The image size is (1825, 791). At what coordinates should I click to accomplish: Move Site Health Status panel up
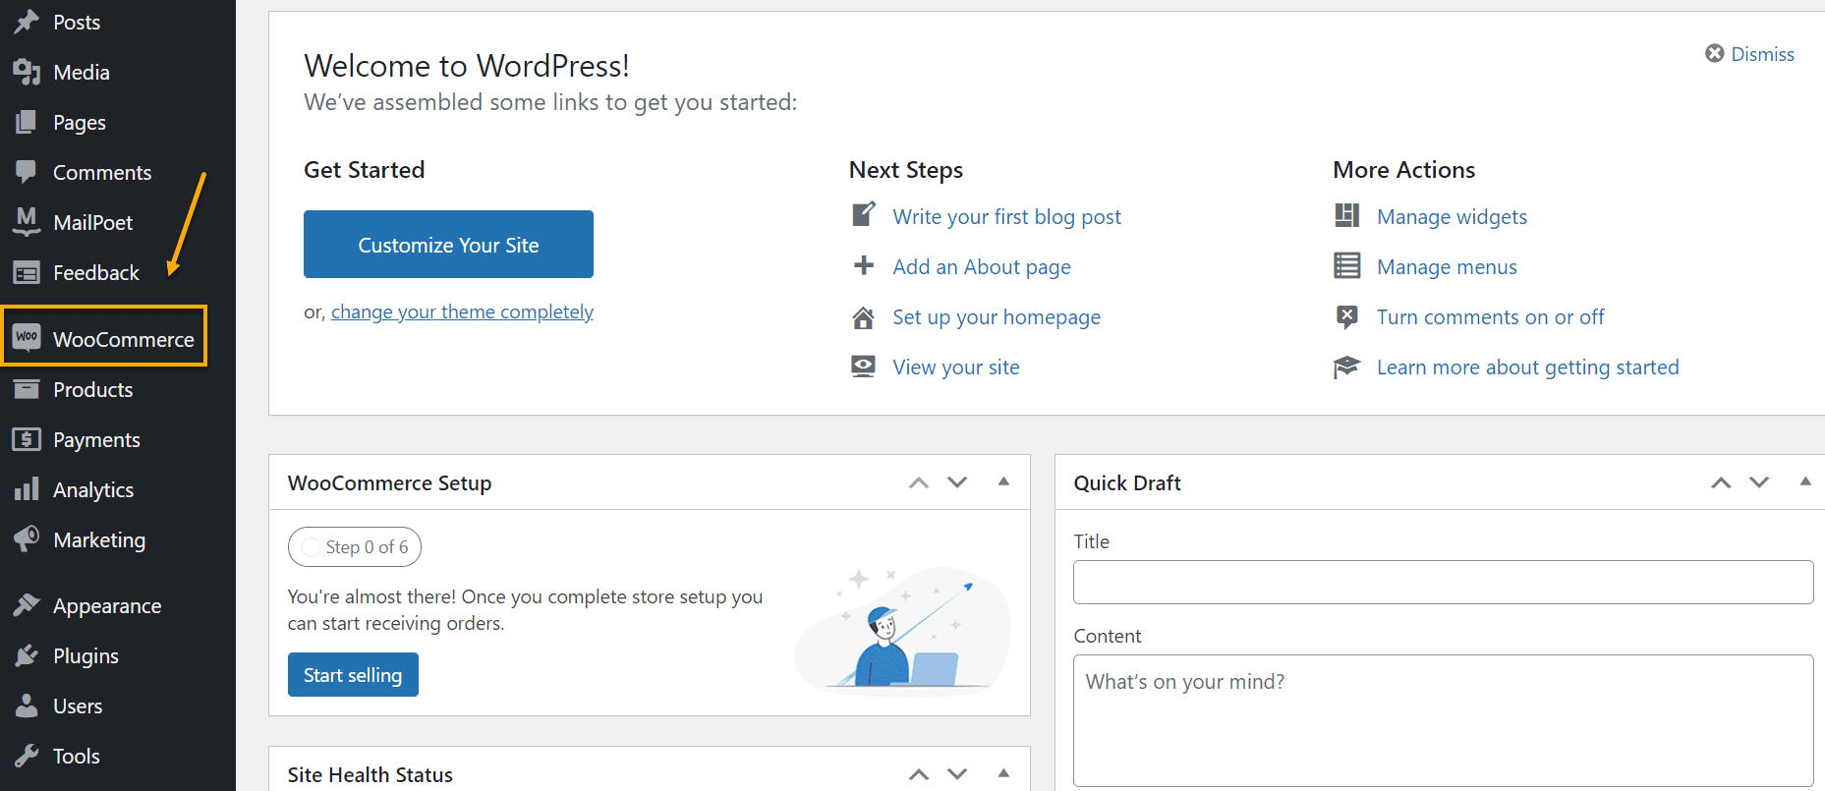tap(919, 774)
